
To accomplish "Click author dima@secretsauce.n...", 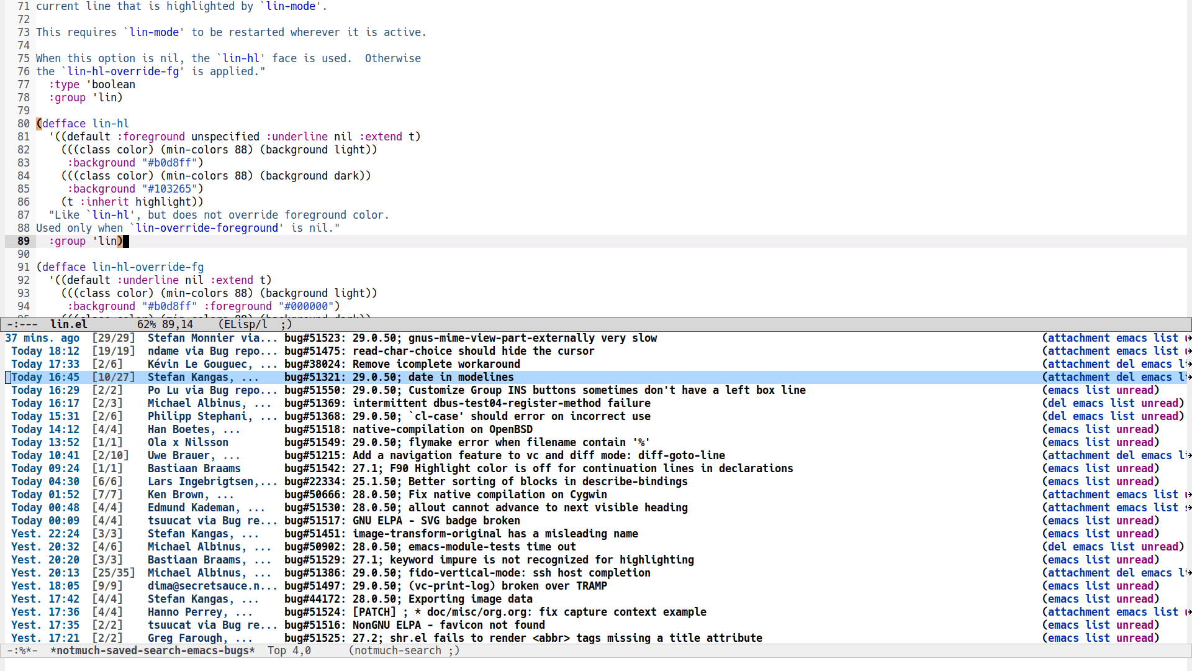I will click(212, 586).
